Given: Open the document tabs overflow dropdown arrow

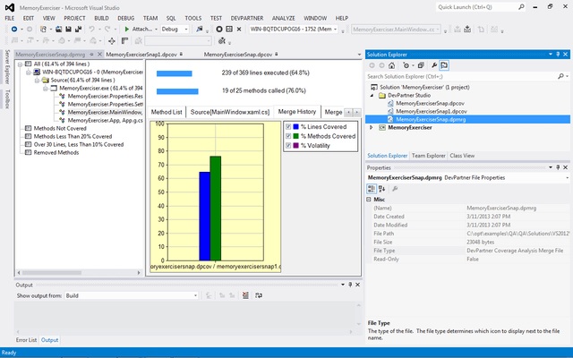Looking at the screenshot, I should click(x=359, y=55).
